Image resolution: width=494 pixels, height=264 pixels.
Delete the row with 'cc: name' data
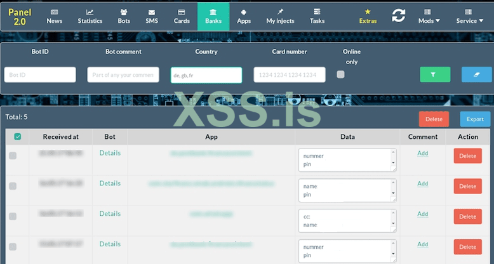point(467,216)
